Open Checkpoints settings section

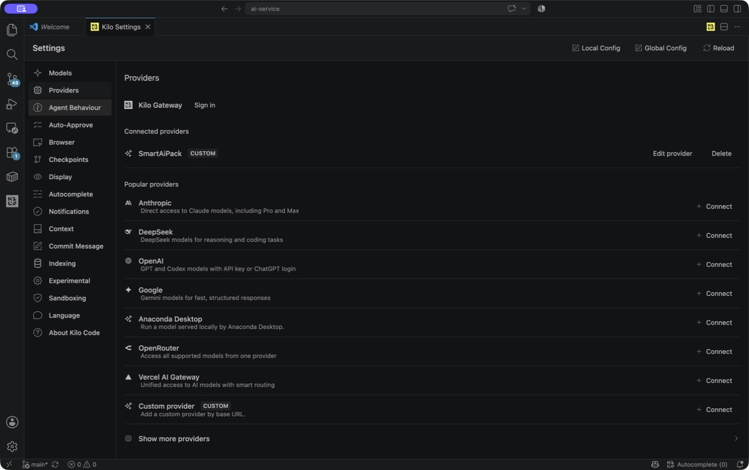coord(70,160)
